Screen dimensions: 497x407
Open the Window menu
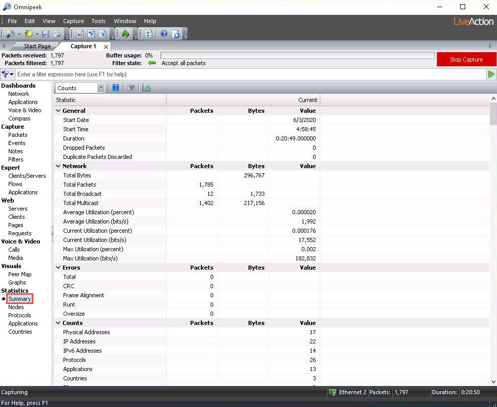coord(125,21)
